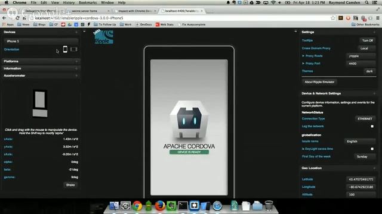Screen dimensions: 382x214
Task: Click the DEVICE IS READY label
Action: pyautogui.click(x=189, y=152)
